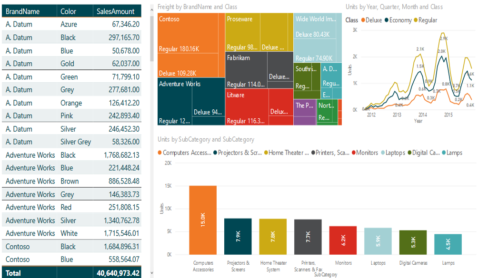The height and width of the screenshot is (278, 478).
Task: Filter line chart by Deluxe legend entry
Action: pos(372,20)
